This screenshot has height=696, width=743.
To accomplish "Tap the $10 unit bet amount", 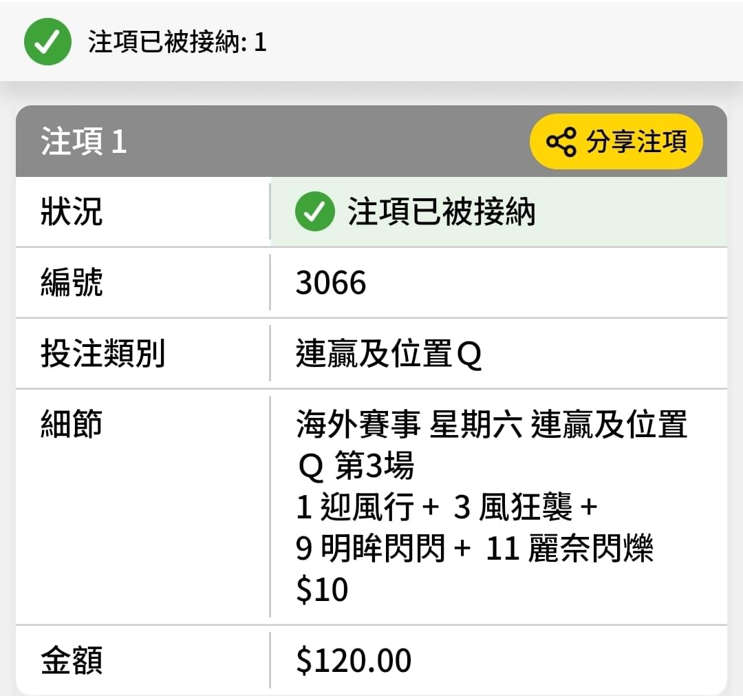I will point(322,589).
